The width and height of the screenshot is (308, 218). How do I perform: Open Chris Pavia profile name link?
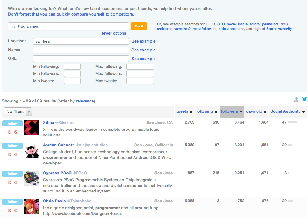tap(54, 201)
